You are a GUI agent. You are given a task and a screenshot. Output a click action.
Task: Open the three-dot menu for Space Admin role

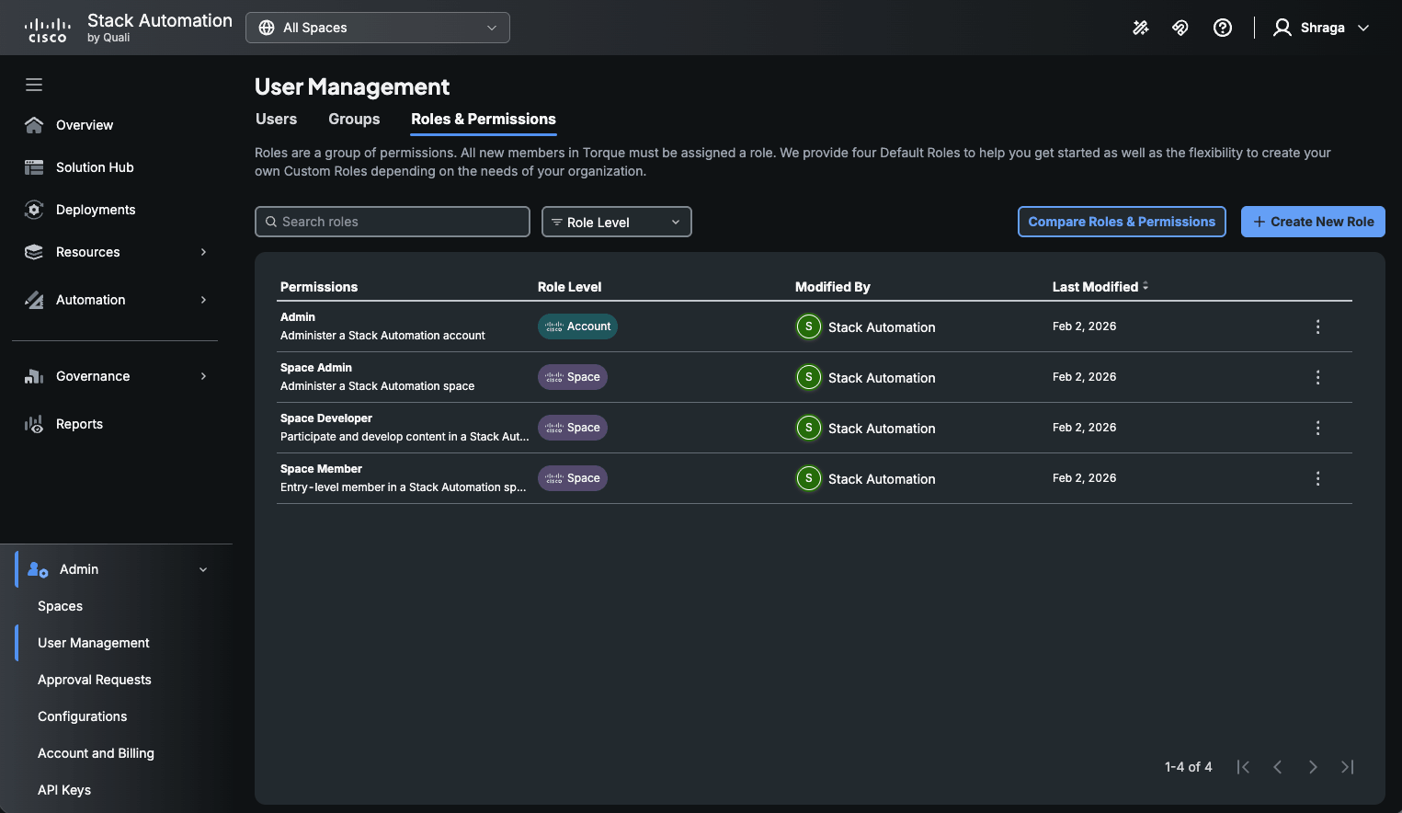(x=1317, y=377)
